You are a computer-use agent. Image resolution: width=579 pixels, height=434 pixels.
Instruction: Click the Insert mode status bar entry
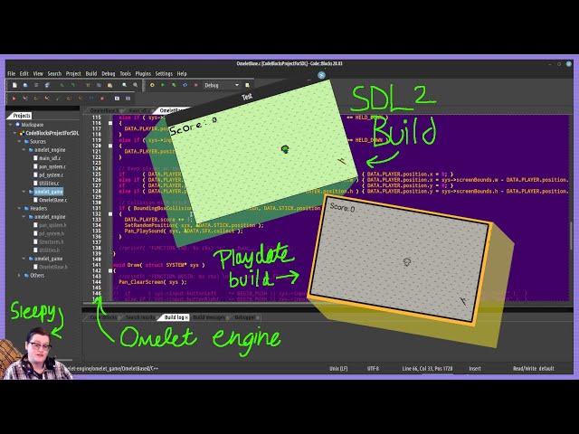coord(475,368)
